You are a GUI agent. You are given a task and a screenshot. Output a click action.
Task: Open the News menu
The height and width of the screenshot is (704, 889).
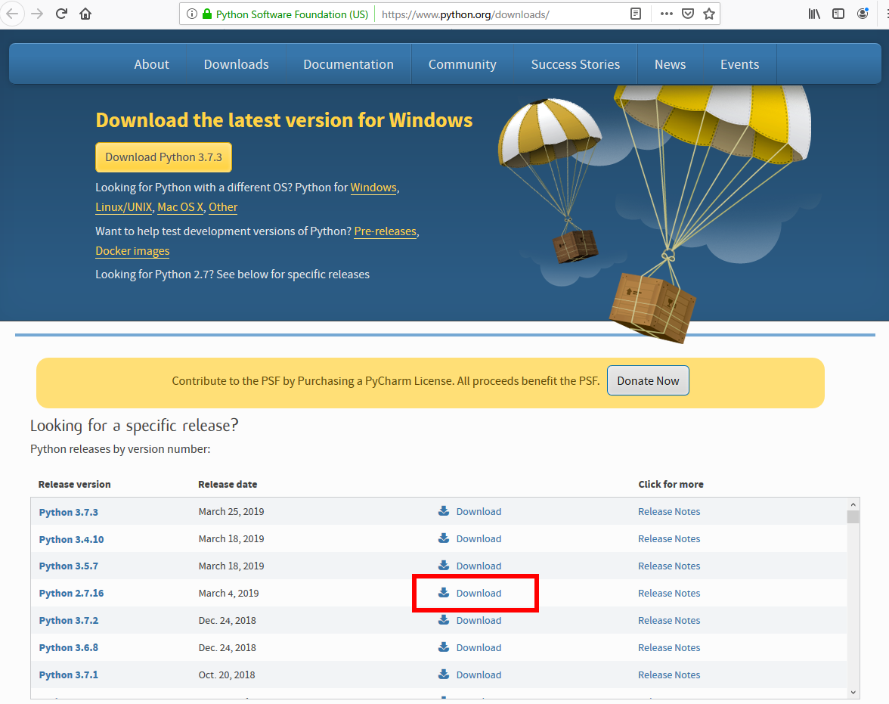(x=670, y=64)
